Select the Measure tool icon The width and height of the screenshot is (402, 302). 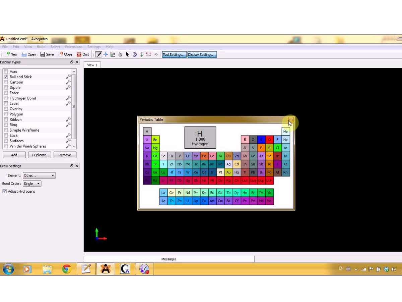click(149, 54)
